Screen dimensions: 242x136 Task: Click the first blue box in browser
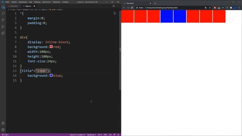tap(167, 16)
